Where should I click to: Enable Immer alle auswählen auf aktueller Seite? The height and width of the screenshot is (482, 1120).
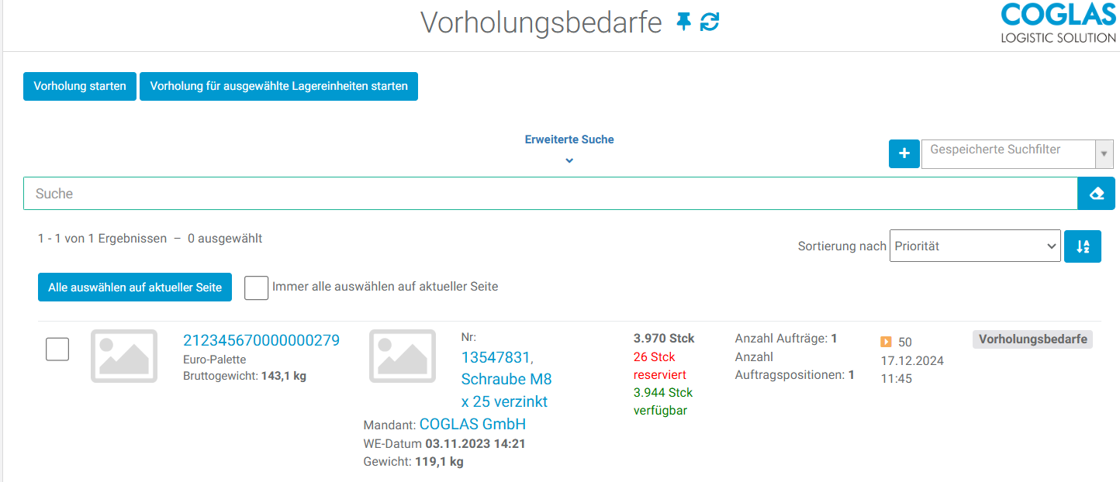[x=256, y=287]
